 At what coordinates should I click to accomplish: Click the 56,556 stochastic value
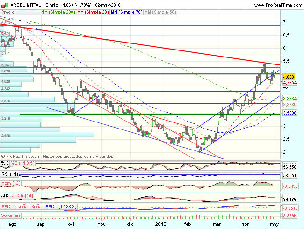[x=290, y=167]
